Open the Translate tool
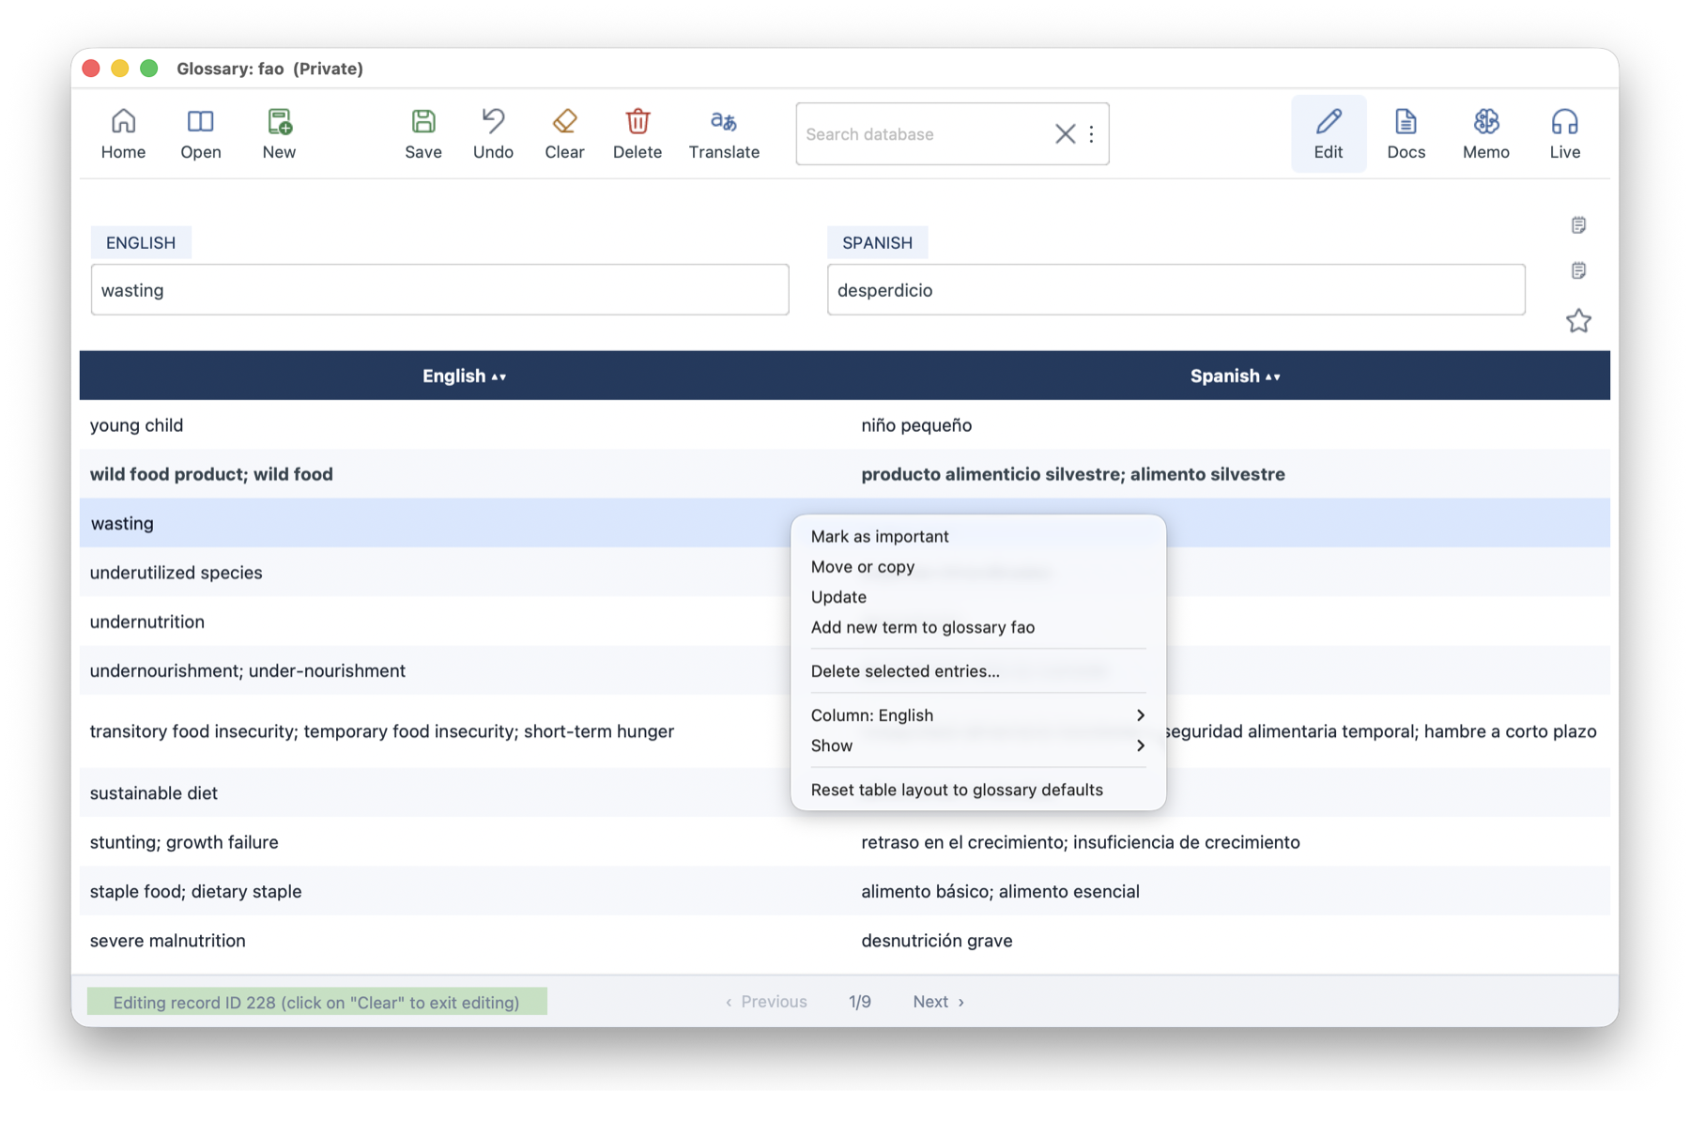Screen dimensions: 1690x1121 click(724, 133)
